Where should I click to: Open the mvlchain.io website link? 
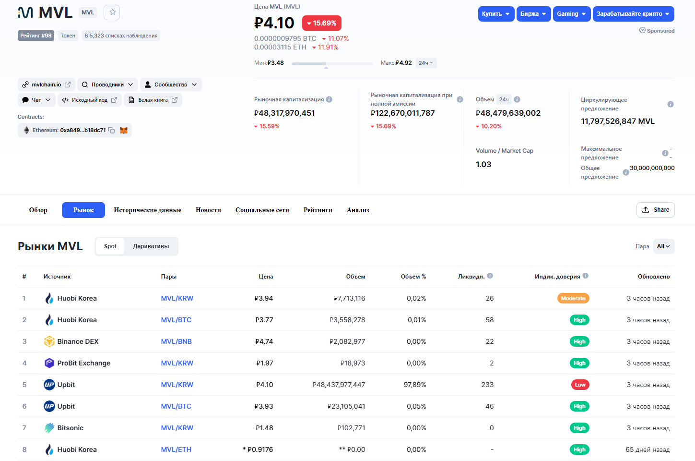47,85
